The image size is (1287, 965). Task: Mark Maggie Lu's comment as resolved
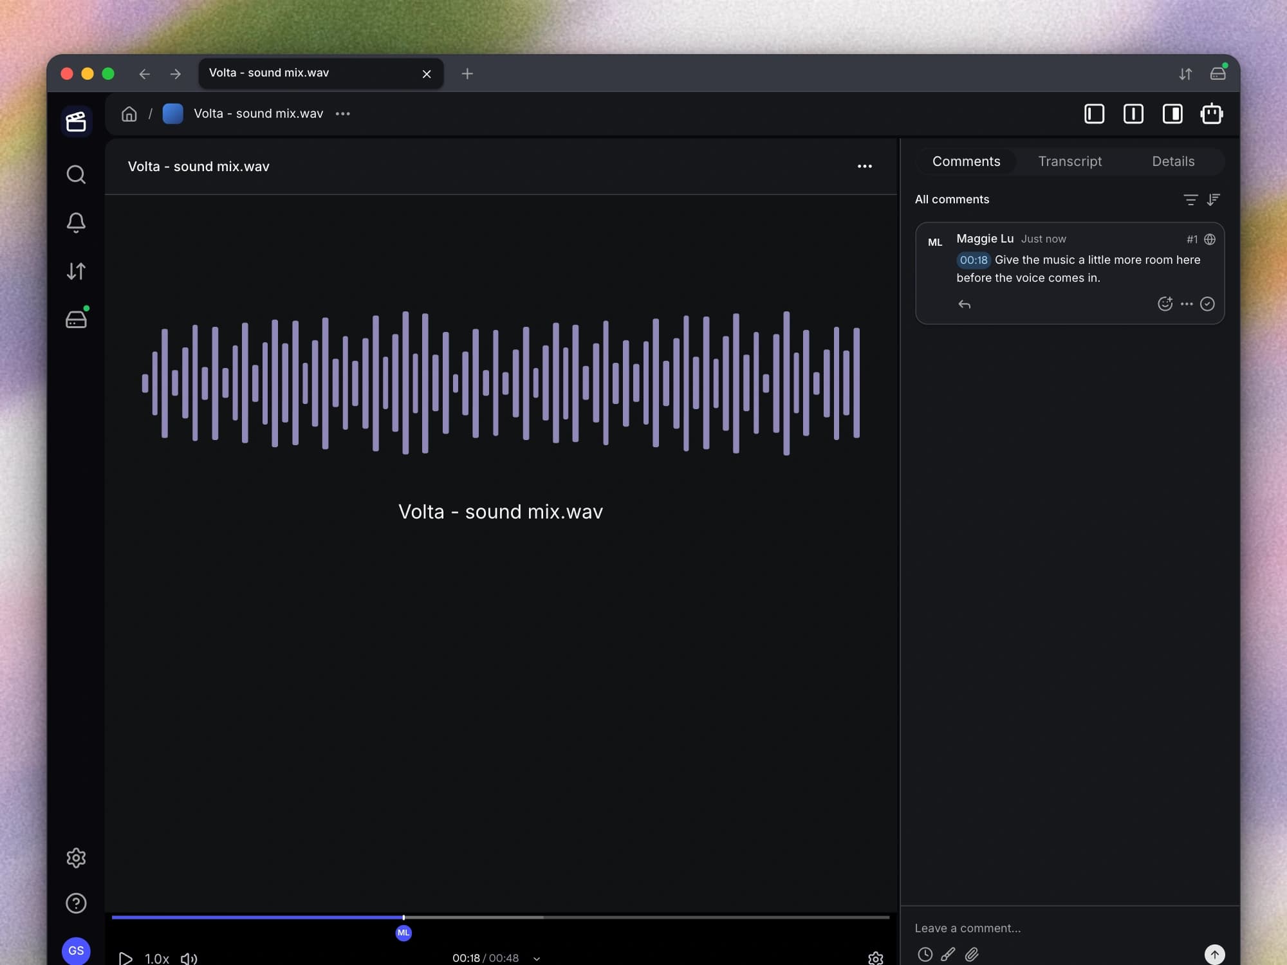click(1207, 304)
